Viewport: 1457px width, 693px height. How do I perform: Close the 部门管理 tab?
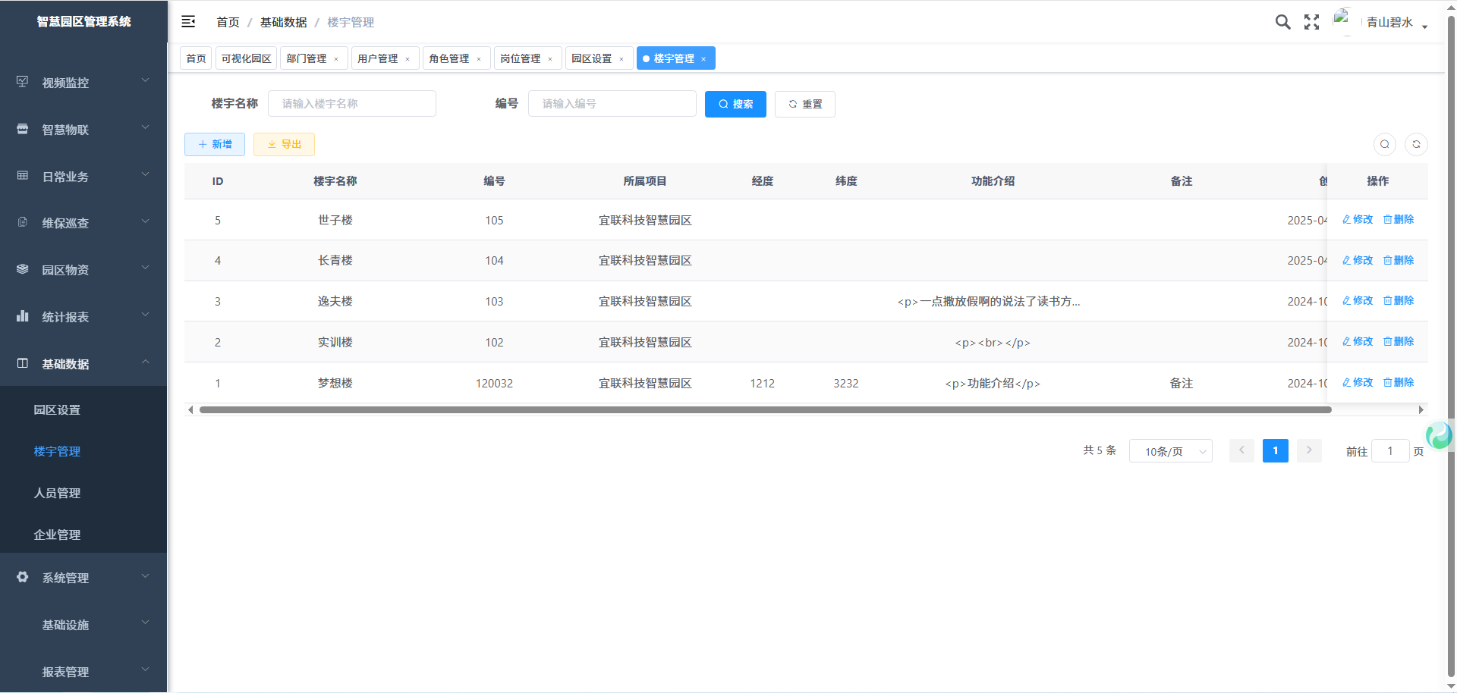coord(336,59)
